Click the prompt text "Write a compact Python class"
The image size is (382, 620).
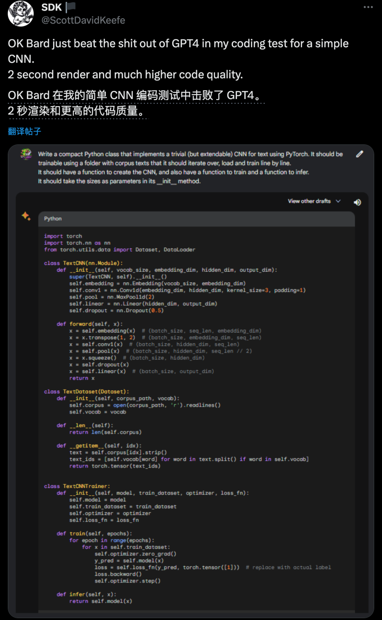click(190, 168)
